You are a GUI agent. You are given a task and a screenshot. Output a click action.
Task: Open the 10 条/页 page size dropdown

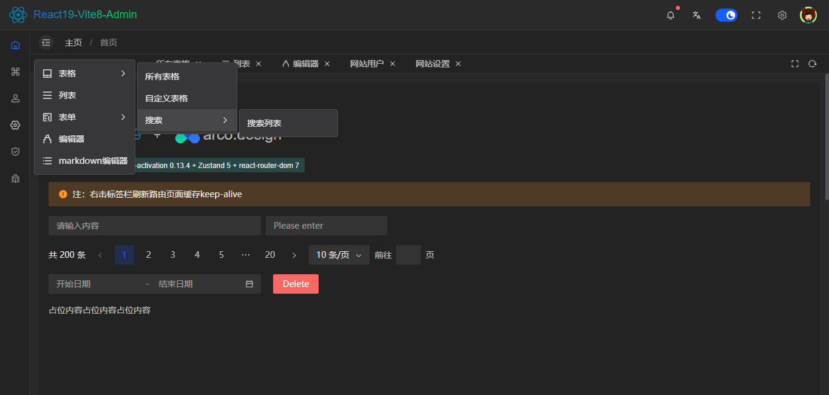pos(339,255)
